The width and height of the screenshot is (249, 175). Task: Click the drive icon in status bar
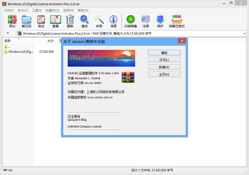(5, 170)
